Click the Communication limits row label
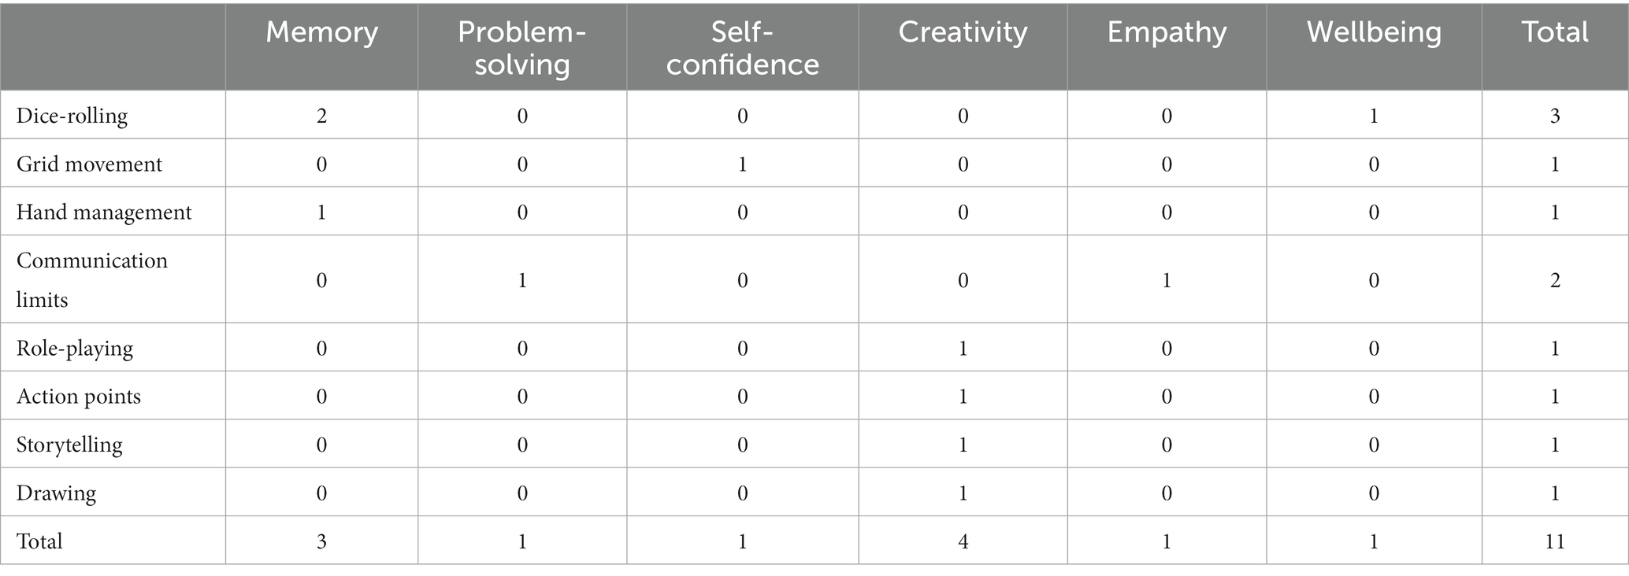 pyautogui.click(x=92, y=279)
